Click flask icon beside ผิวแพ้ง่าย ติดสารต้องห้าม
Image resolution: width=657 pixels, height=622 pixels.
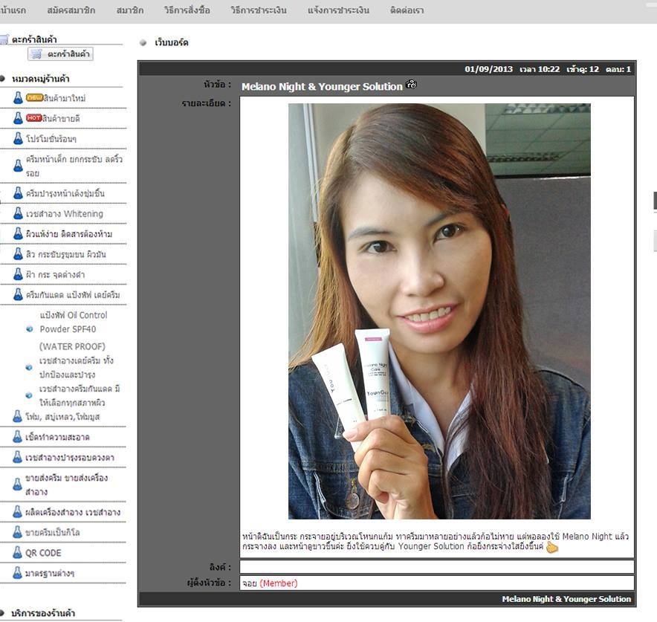click(18, 234)
